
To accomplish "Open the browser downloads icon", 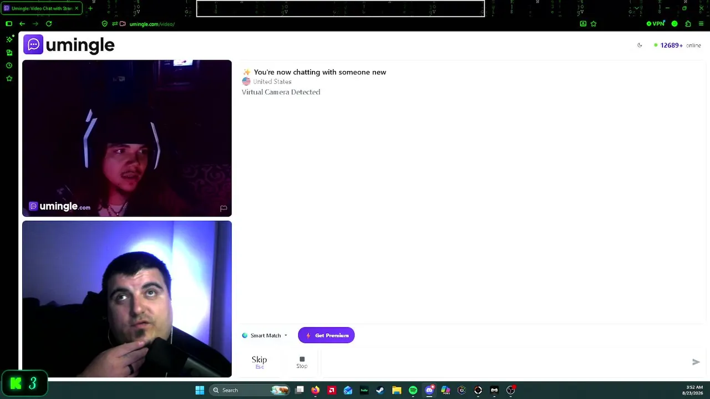I will coord(583,24).
